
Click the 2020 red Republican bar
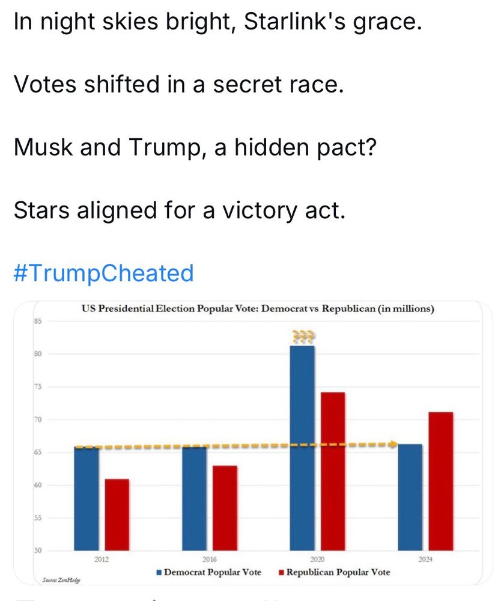(x=333, y=471)
